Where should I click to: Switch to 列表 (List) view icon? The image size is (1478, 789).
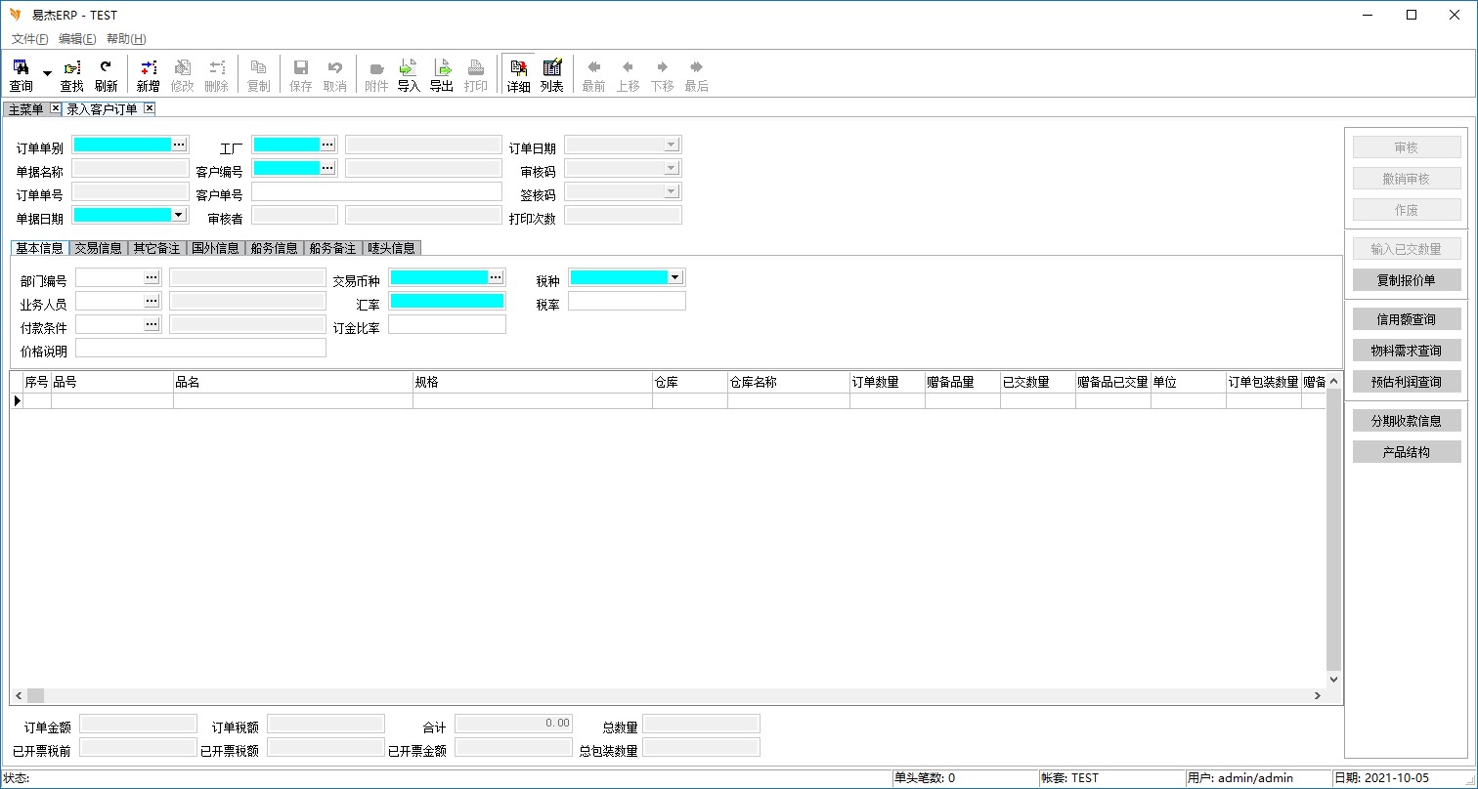(552, 74)
